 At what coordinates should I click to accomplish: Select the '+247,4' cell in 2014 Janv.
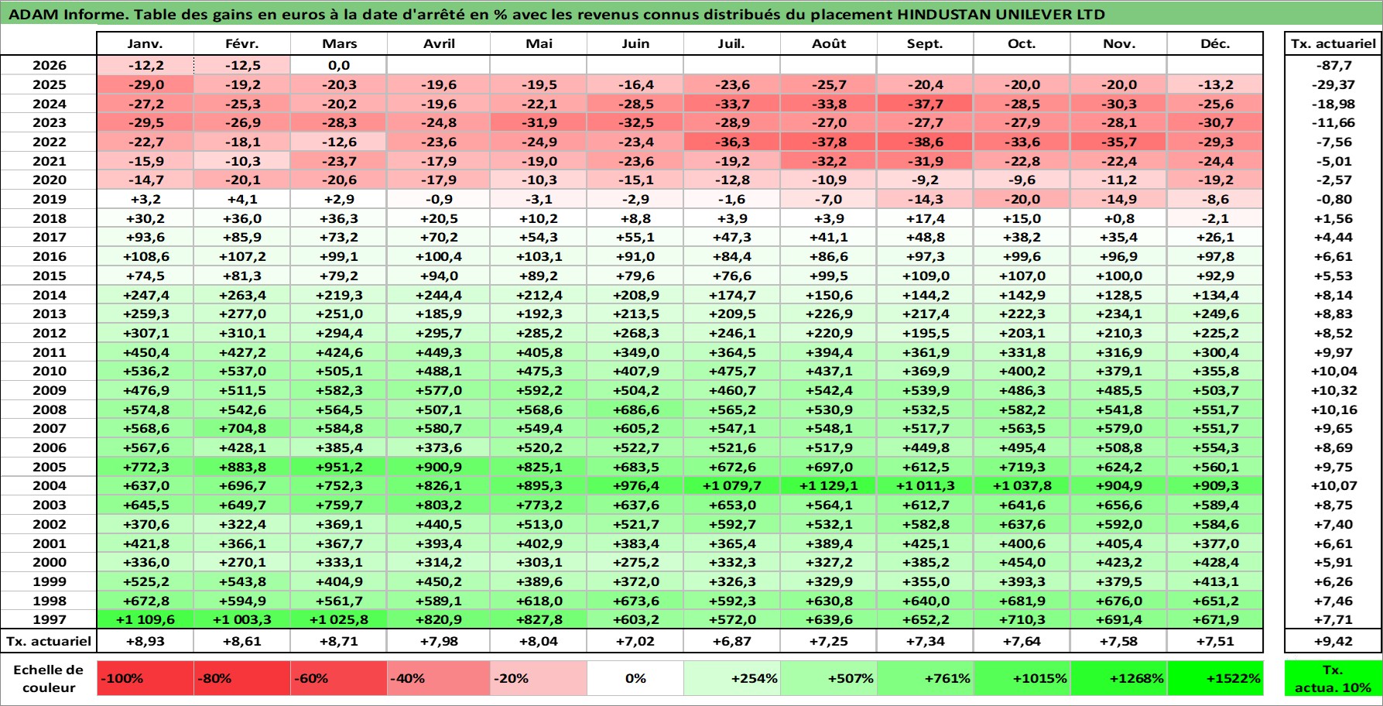[145, 295]
